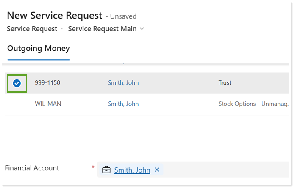Click the Financial Account field label

click(x=32, y=168)
